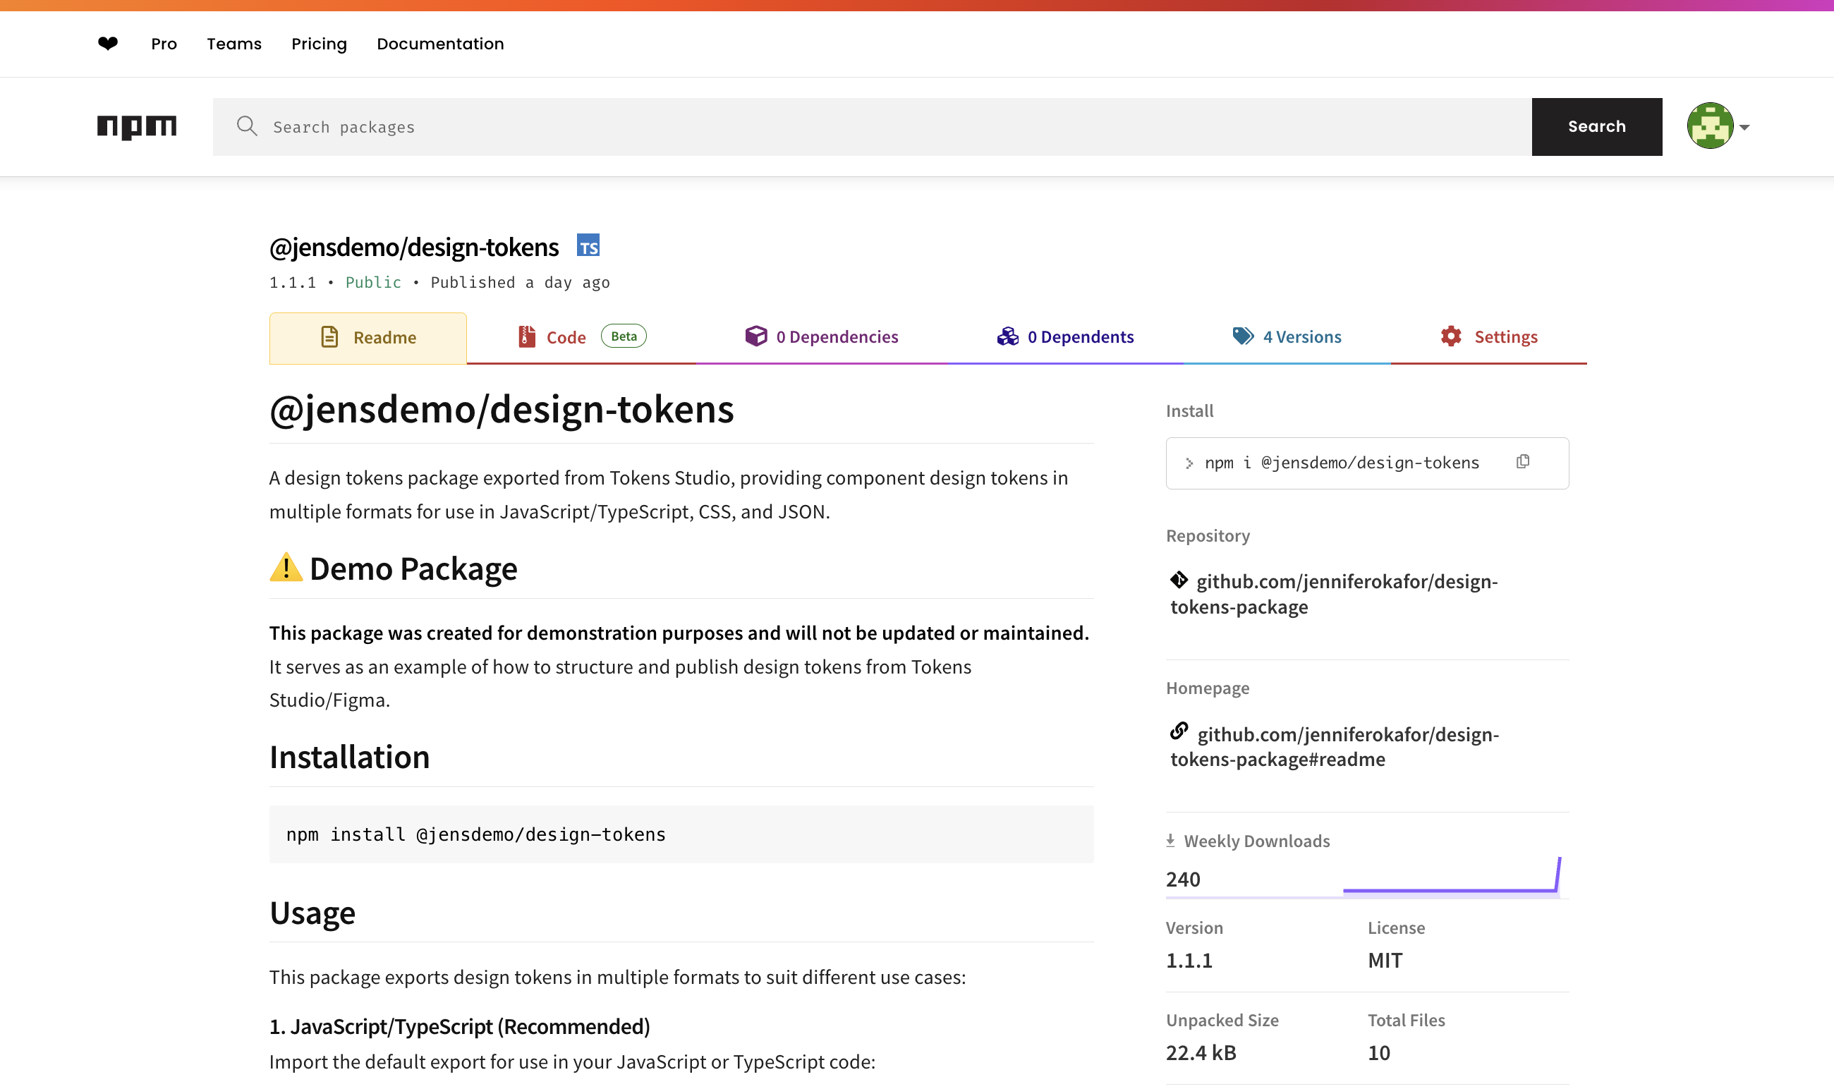The width and height of the screenshot is (1834, 1089).
Task: Click the TypeScript TS badge icon
Action: pyautogui.click(x=588, y=246)
